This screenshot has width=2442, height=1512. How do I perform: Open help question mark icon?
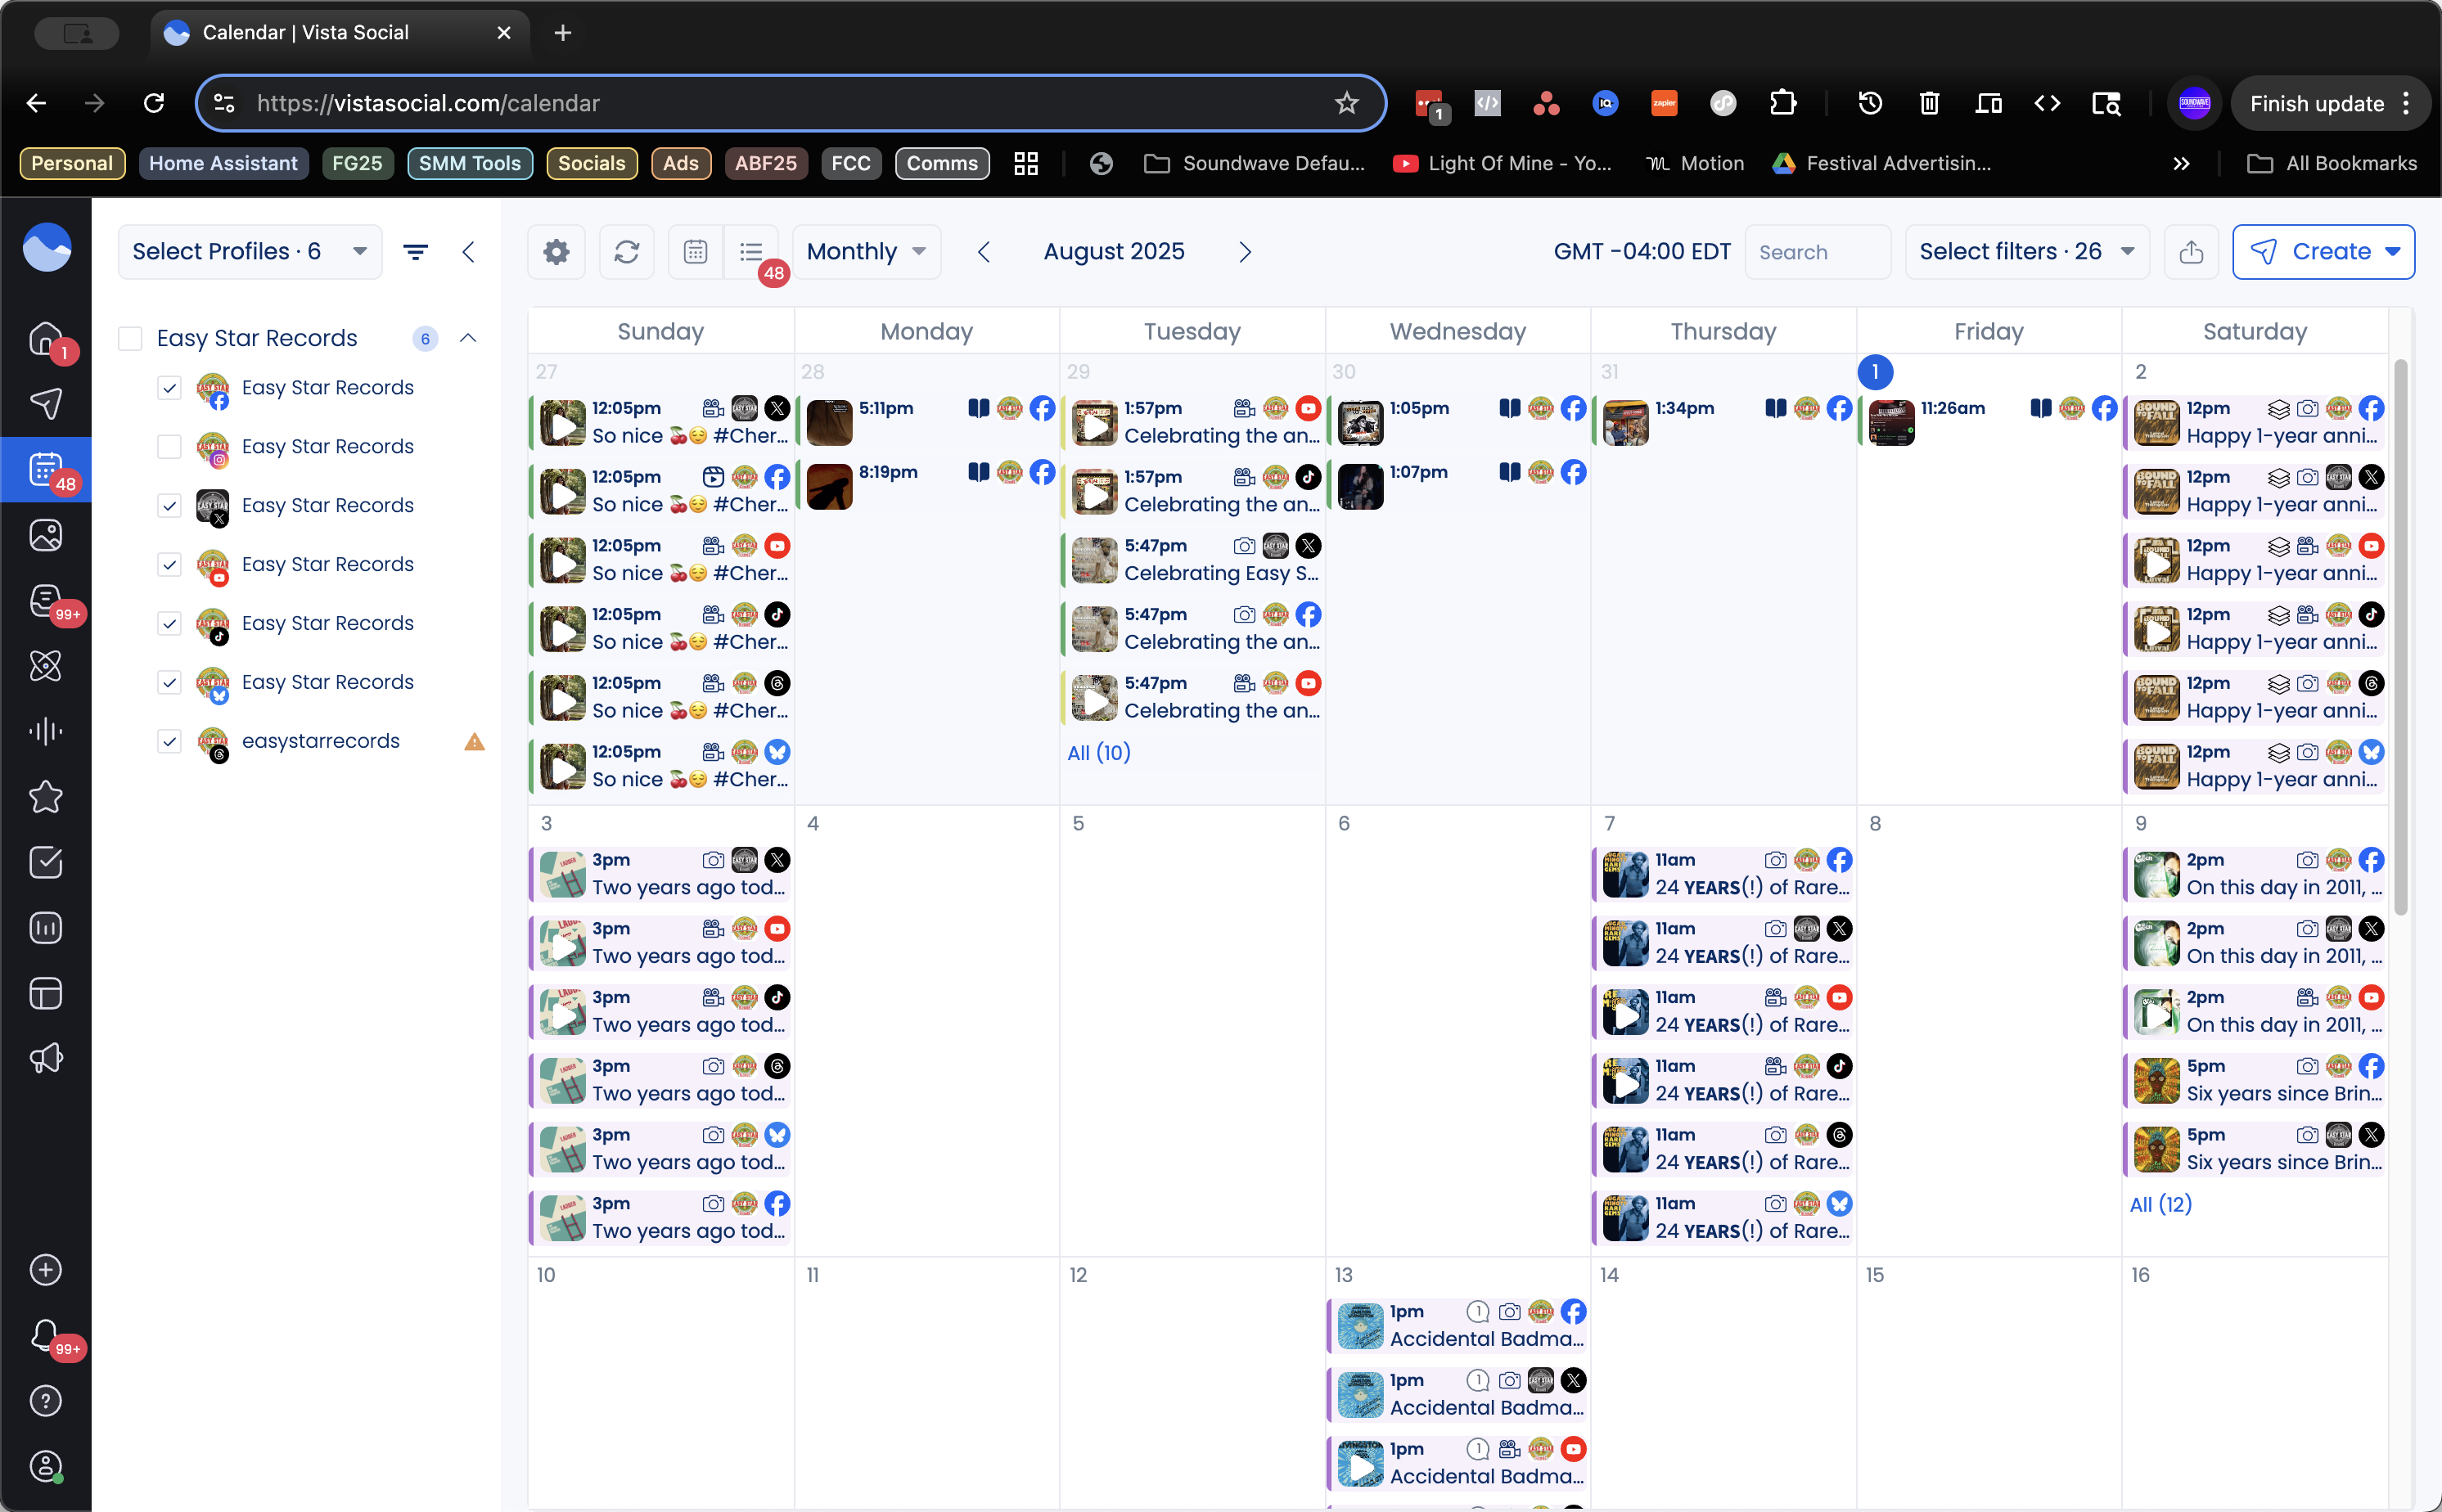tap(46, 1400)
